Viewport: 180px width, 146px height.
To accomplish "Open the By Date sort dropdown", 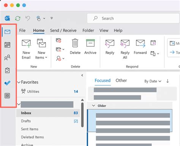I will click(153, 81).
